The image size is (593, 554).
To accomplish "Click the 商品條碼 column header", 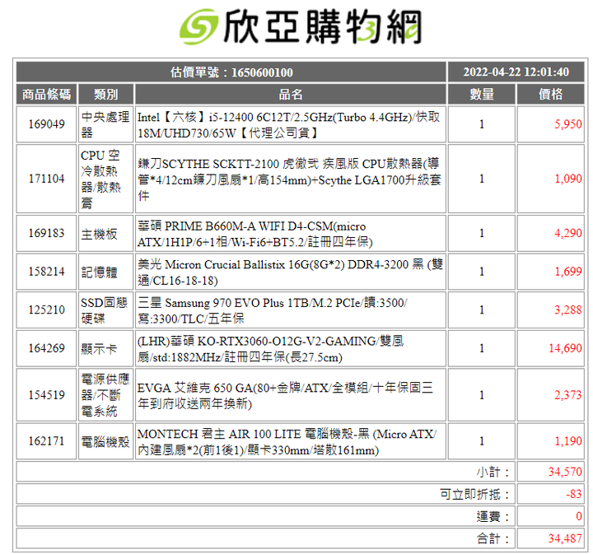I will click(x=46, y=94).
